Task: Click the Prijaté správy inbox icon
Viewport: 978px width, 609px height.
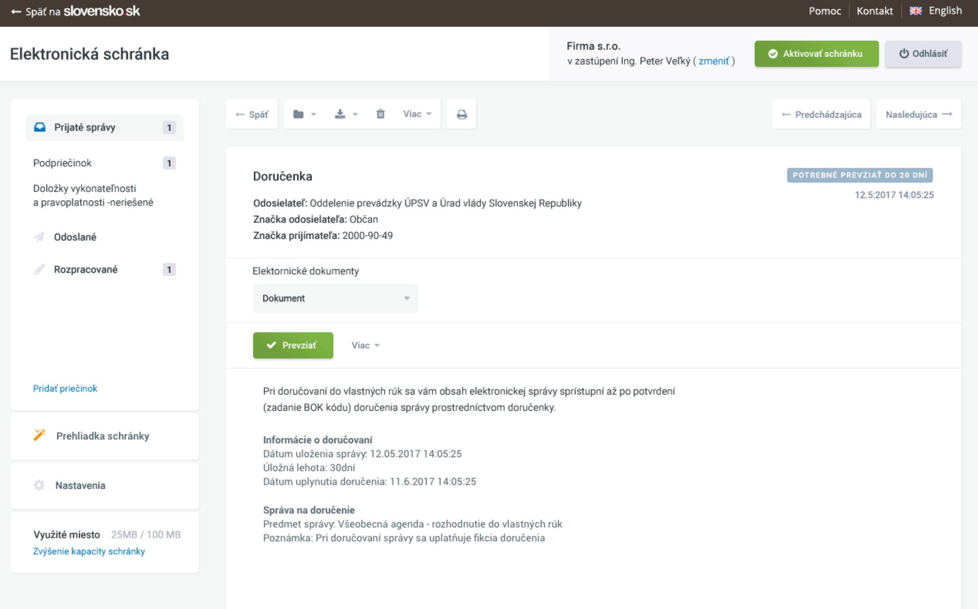Action: point(40,128)
